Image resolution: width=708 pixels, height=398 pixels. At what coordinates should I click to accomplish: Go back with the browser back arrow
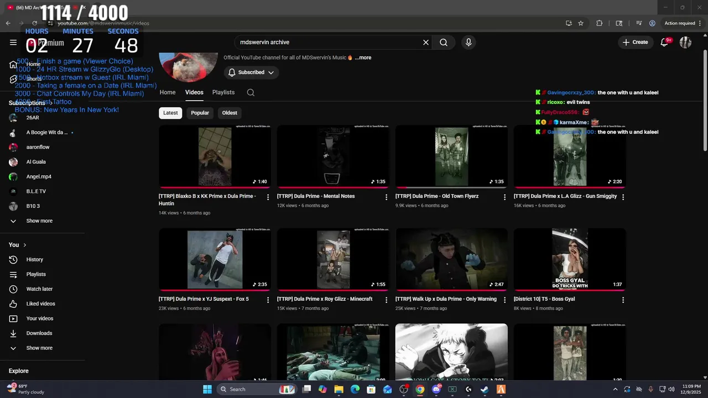(8, 23)
